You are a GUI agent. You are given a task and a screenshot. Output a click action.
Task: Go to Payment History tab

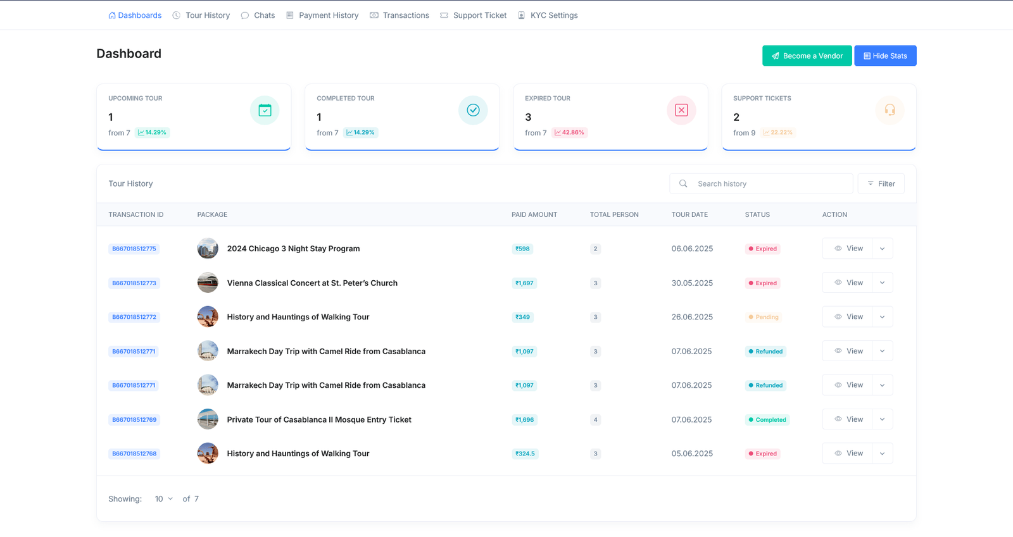322,16
